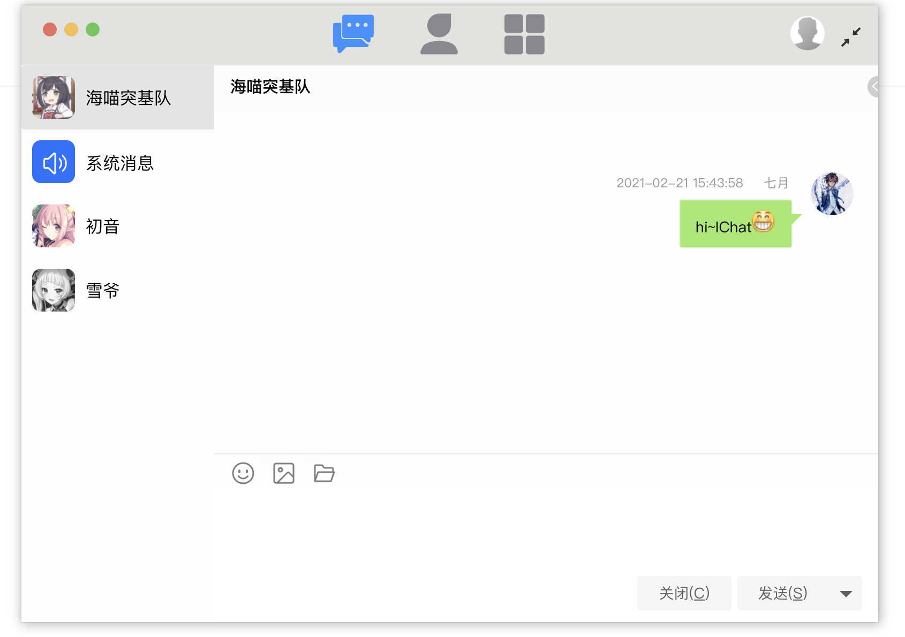
Task: Click 七月's avatar next to the message
Action: (x=832, y=194)
